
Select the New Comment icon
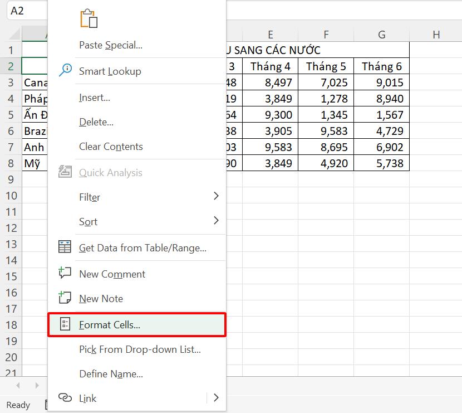65,274
